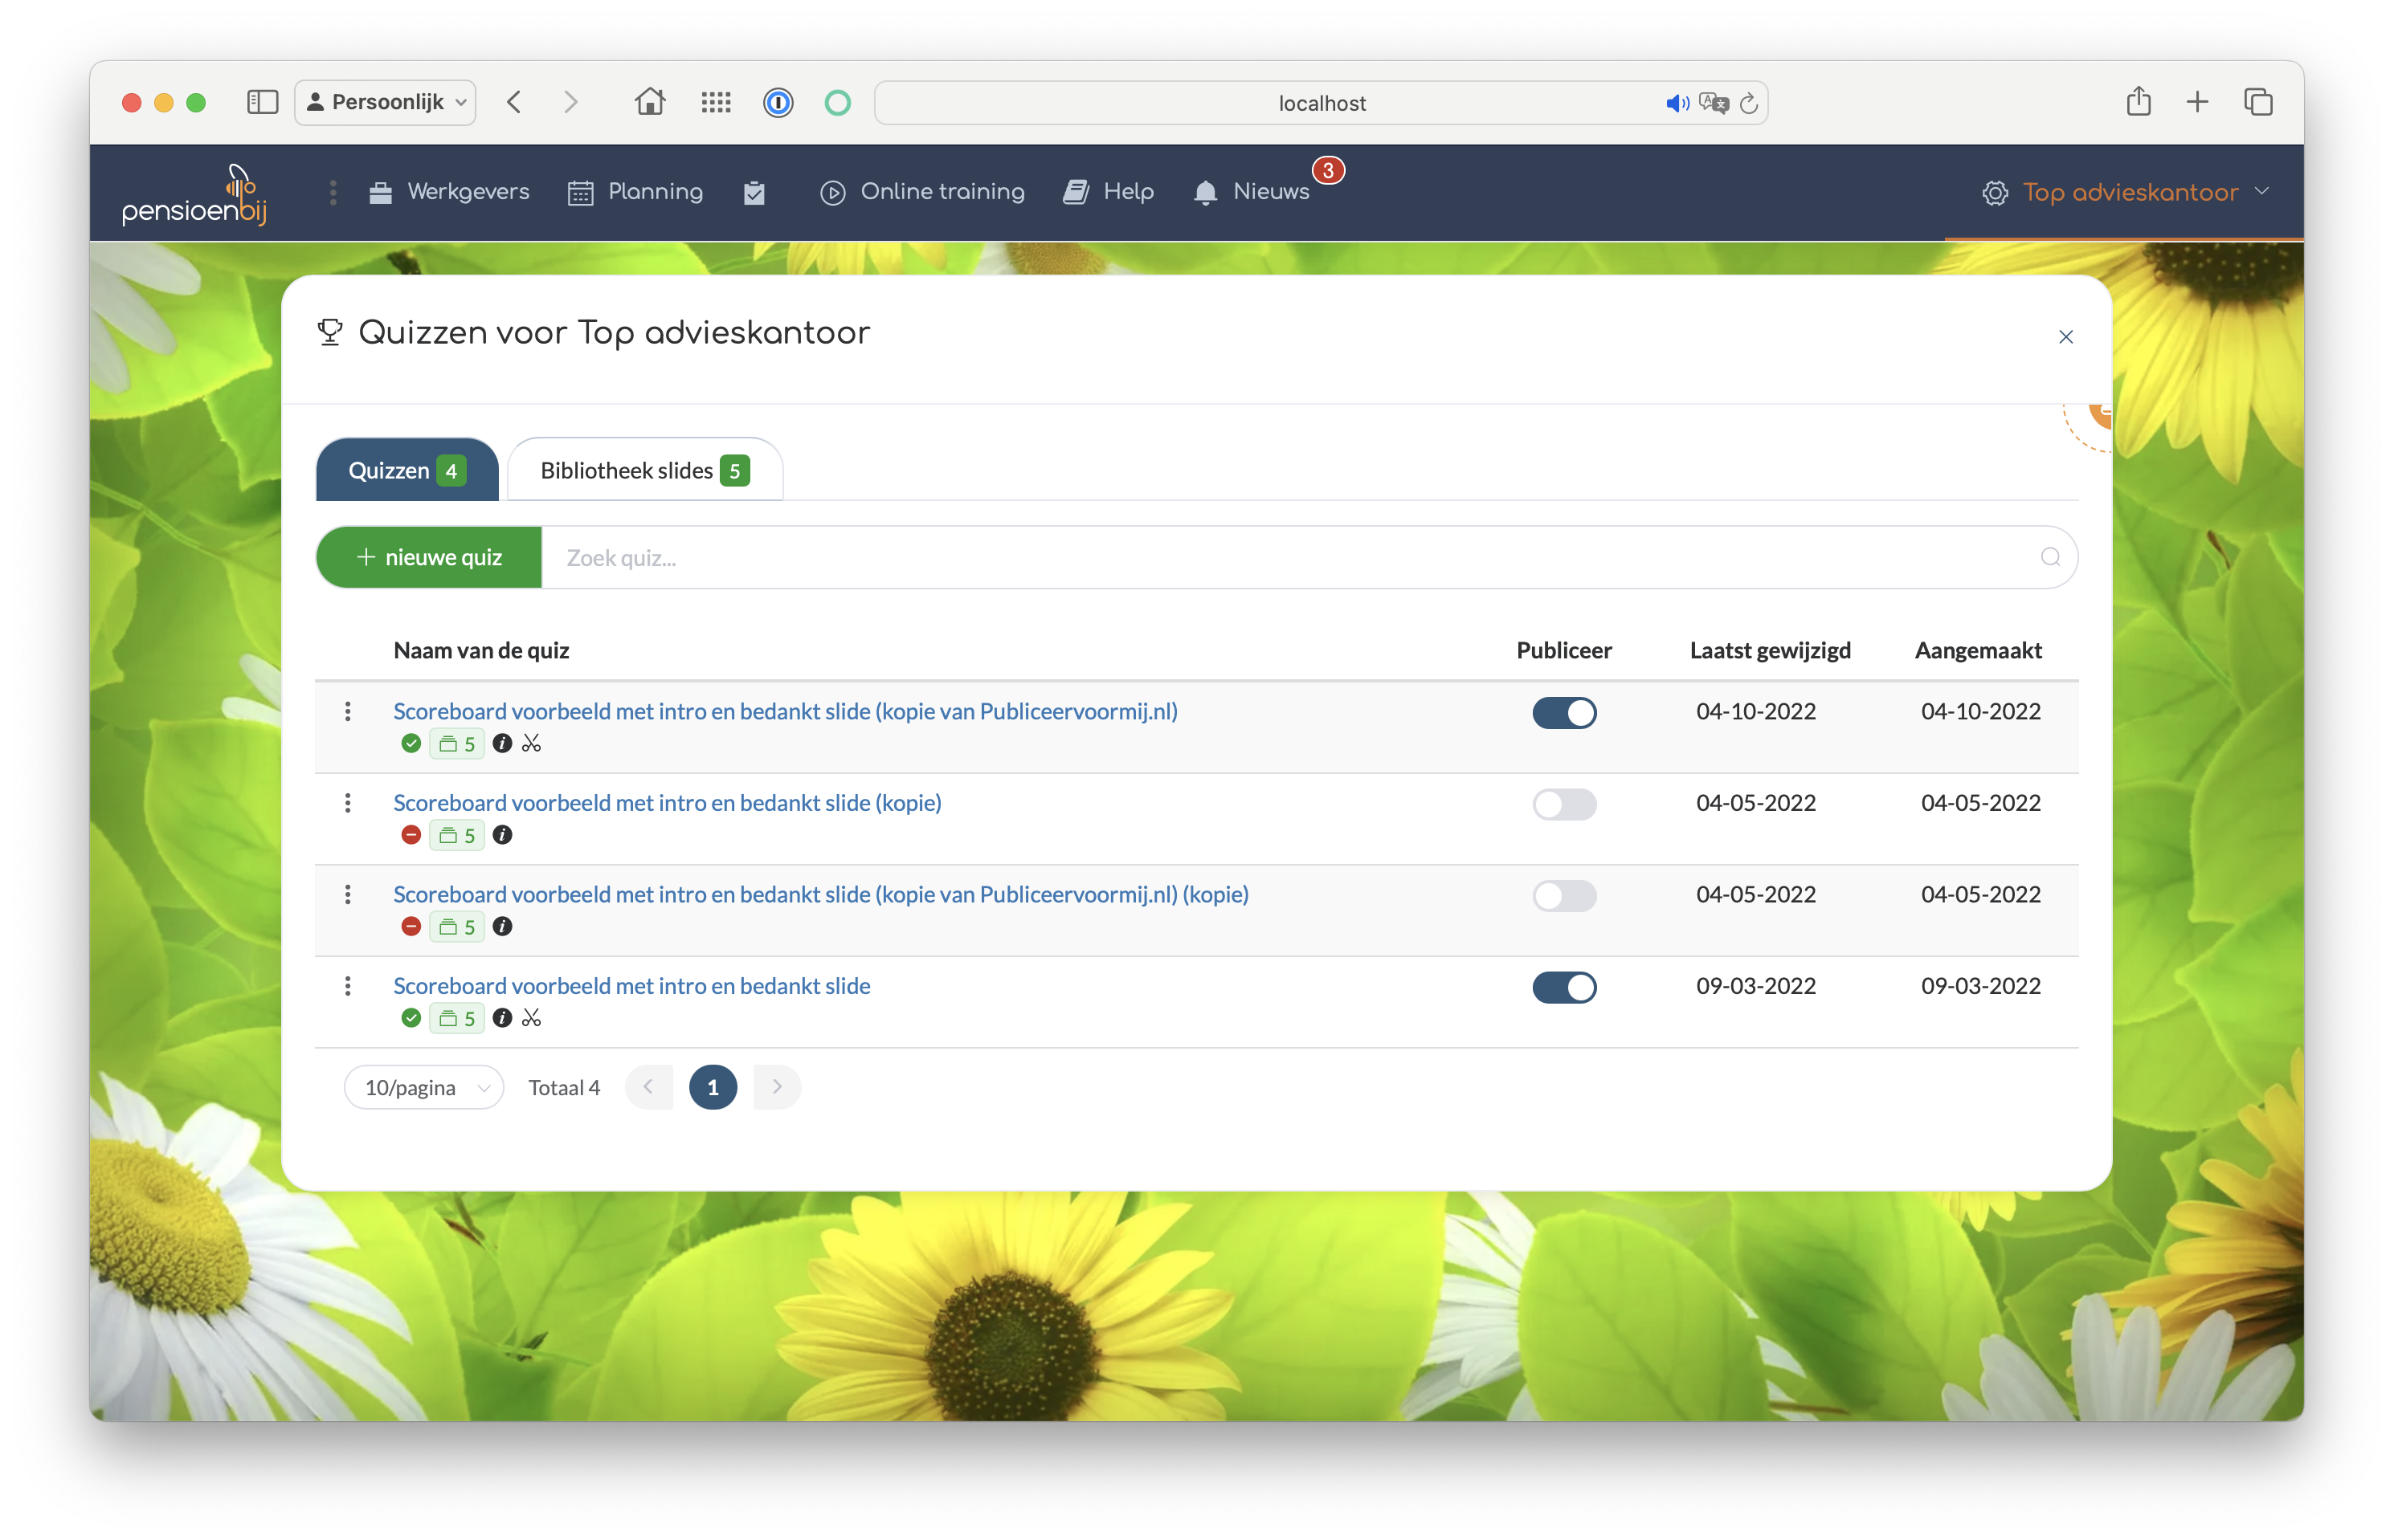Click the green circle extension icon in Safari
2394x1540 pixels.
[837, 102]
